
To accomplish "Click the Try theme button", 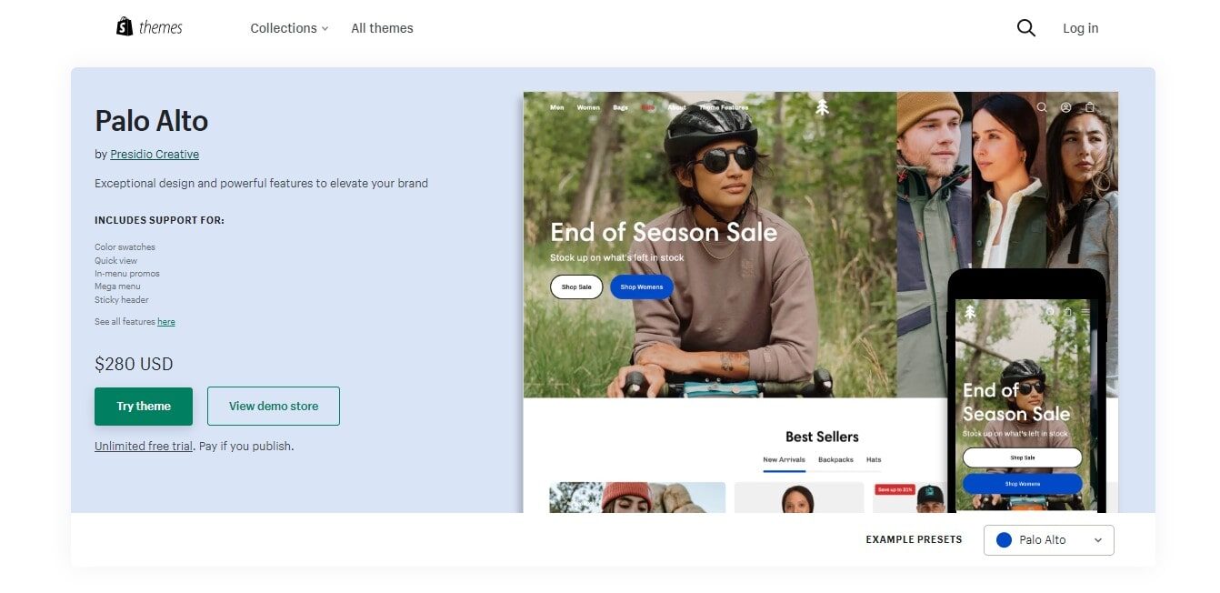I will click(143, 406).
